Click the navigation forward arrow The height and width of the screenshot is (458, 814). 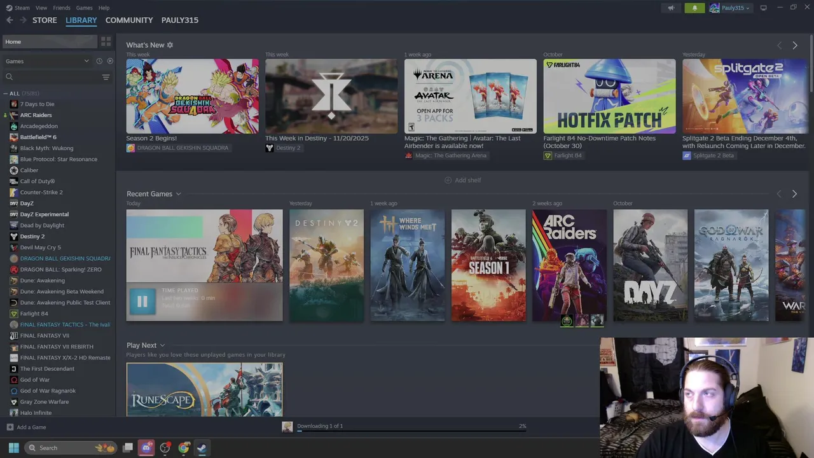click(23, 20)
